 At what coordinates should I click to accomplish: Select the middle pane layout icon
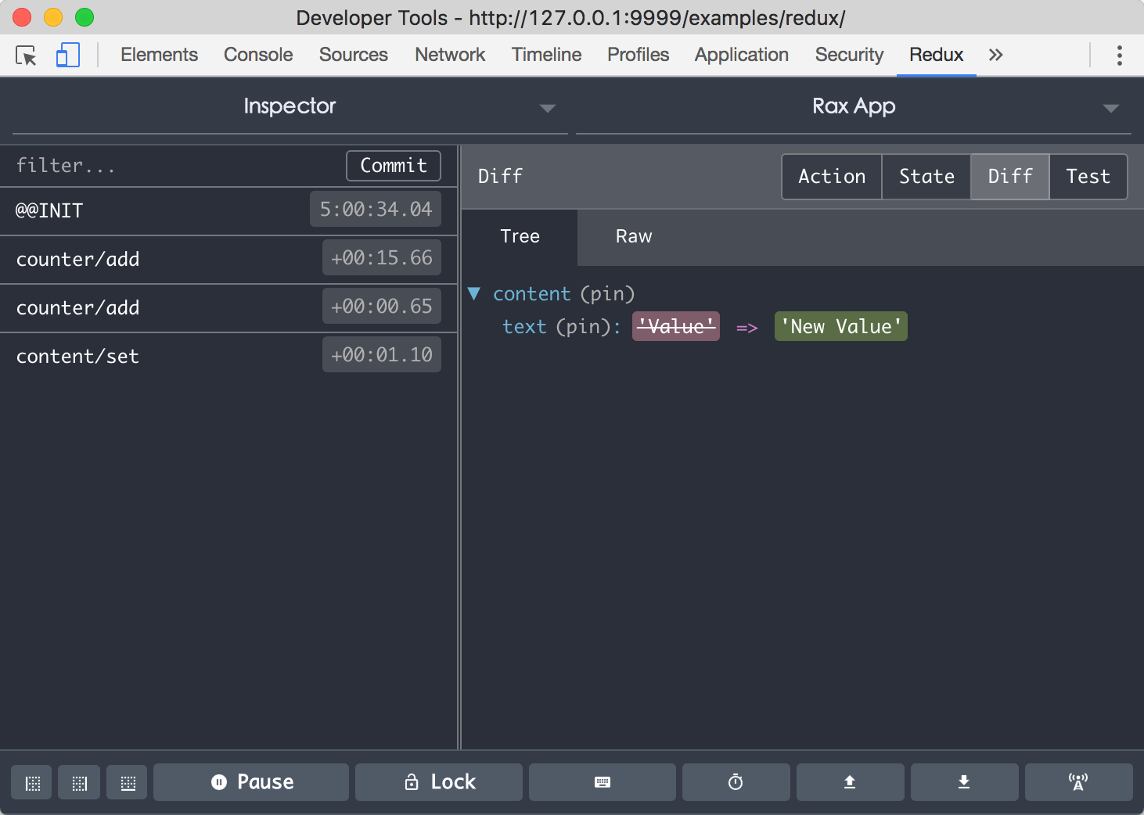click(x=79, y=782)
